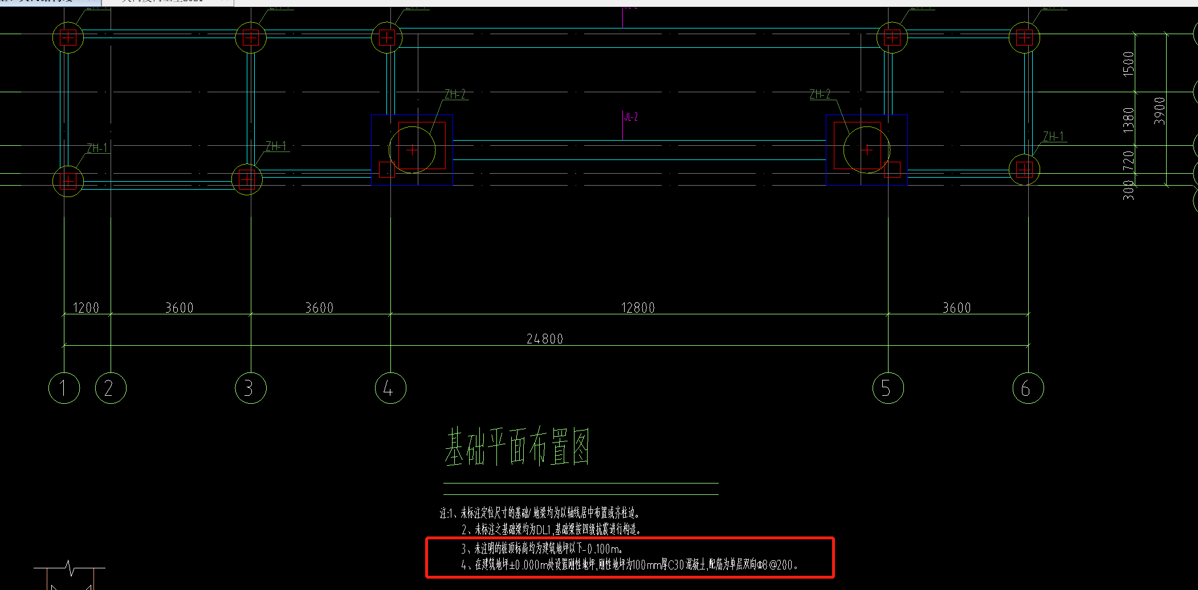Viewport: 1198px width, 590px height.
Task: Click the top pile symbol on axis 3
Action: click(x=251, y=38)
